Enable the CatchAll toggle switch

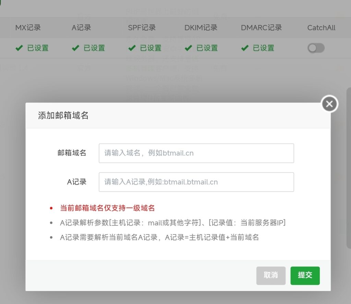316,48
